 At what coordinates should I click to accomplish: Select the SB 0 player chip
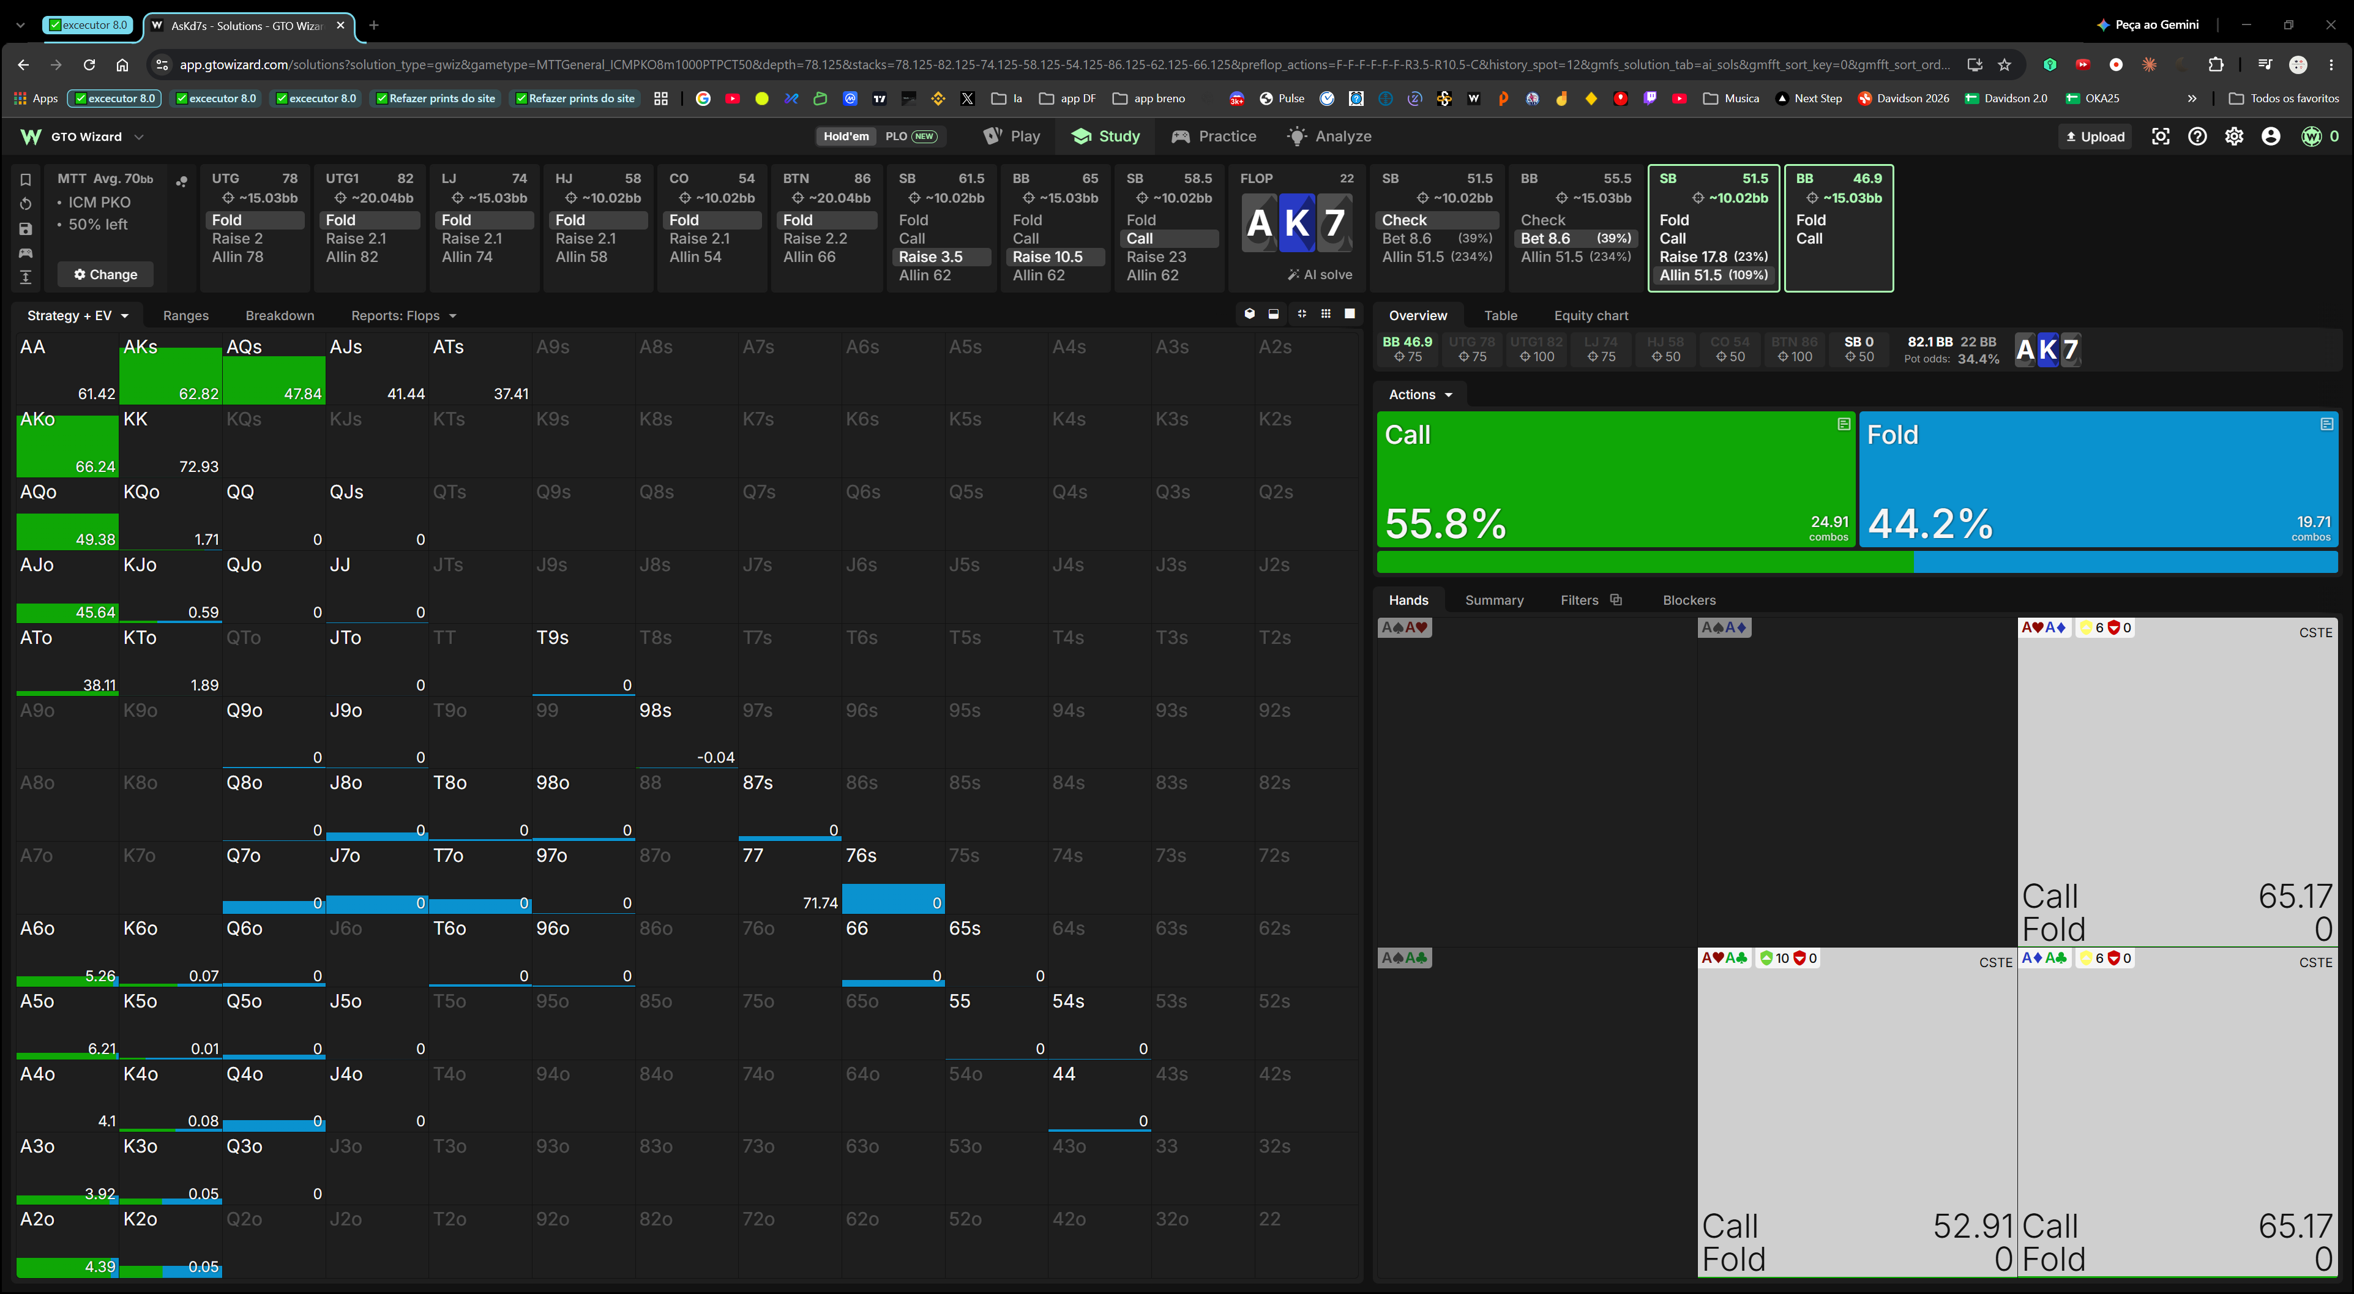coord(1859,349)
